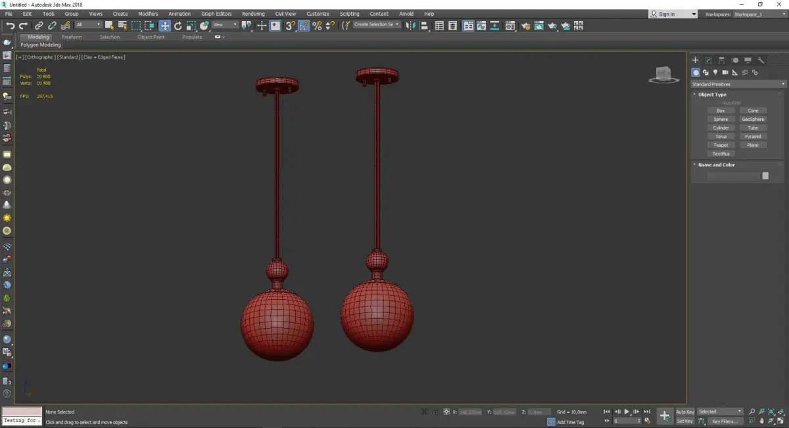Screen dimensions: 789x428
Task: Open the selection filter All dropdown
Action: pos(88,25)
